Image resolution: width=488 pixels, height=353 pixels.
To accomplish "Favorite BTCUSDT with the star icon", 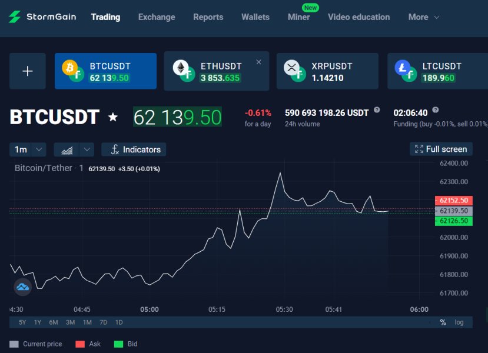I will pyautogui.click(x=113, y=118).
